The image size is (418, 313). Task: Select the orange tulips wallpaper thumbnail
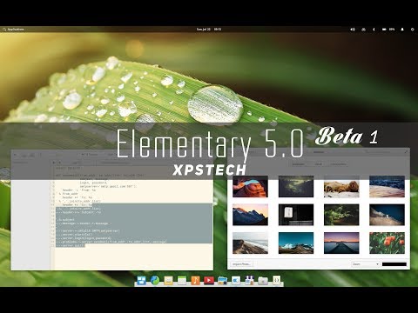pyautogui.click(x=387, y=243)
